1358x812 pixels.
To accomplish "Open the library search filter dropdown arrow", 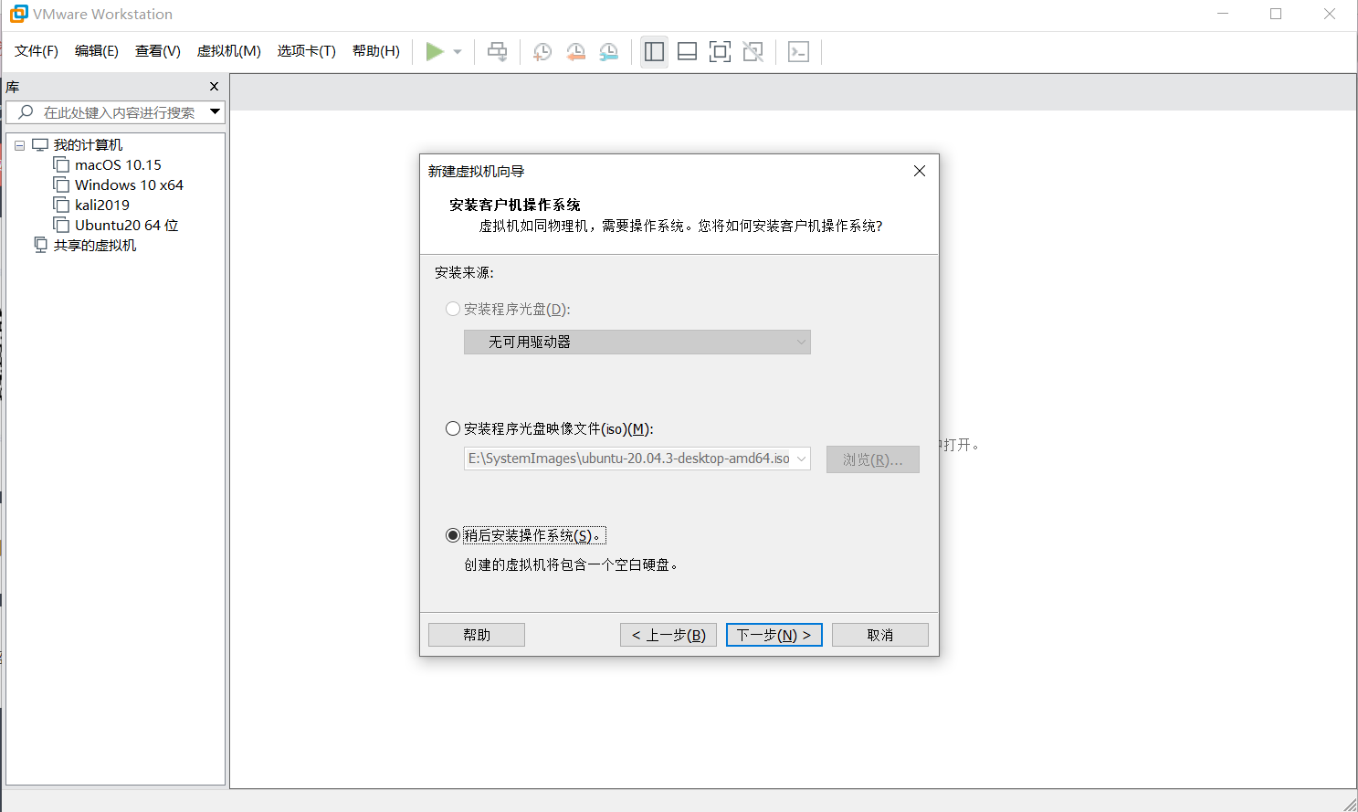I will [216, 111].
